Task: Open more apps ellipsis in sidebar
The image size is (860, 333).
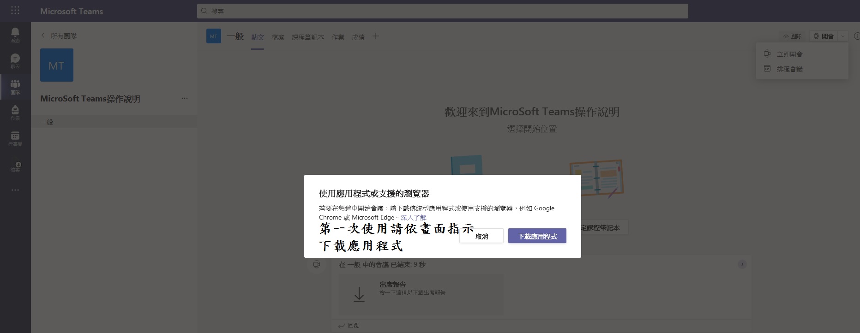Action: point(15,190)
